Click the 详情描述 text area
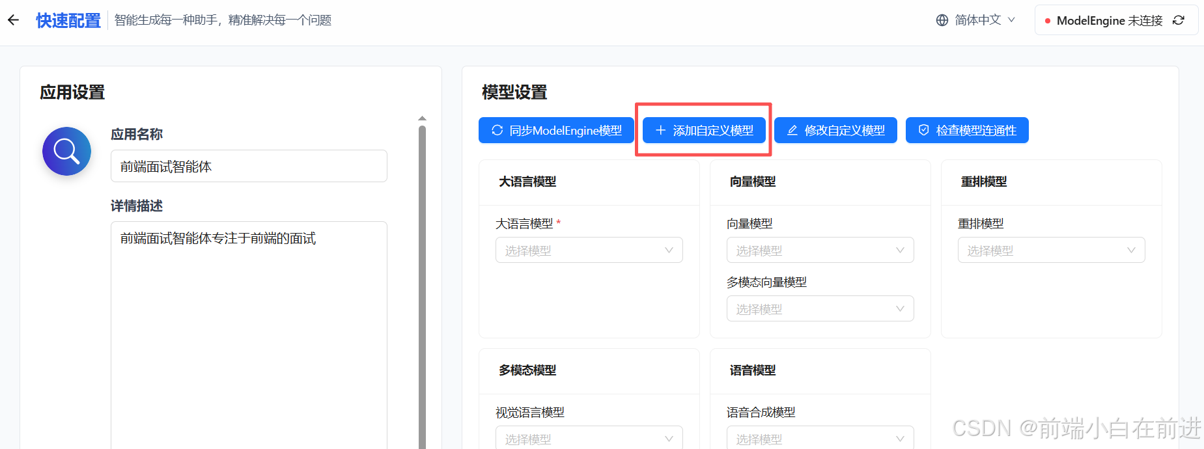This screenshot has width=1204, height=449. pyautogui.click(x=249, y=335)
